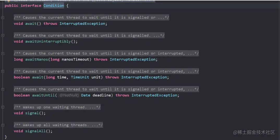The image size is (280, 140).
Task: Click the @NotNull annotation hint
Action: click(x=69, y=95)
